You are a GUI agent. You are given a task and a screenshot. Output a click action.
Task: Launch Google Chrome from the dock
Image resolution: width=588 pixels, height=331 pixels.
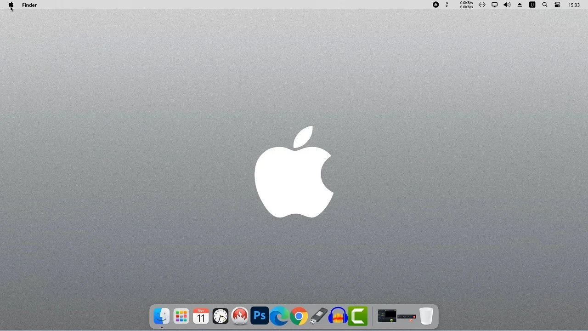(299, 316)
